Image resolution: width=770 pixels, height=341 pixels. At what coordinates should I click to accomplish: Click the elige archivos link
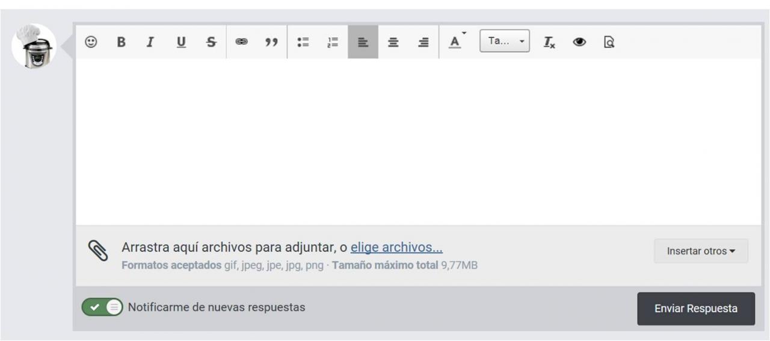coord(396,247)
